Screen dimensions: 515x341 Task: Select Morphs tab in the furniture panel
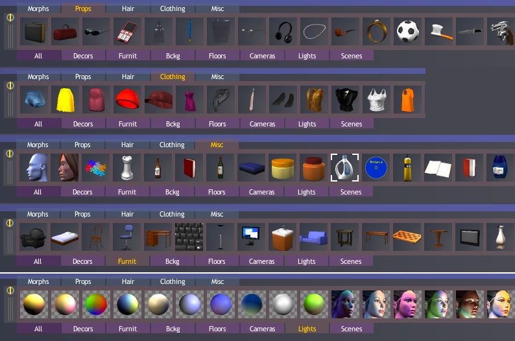click(x=38, y=214)
